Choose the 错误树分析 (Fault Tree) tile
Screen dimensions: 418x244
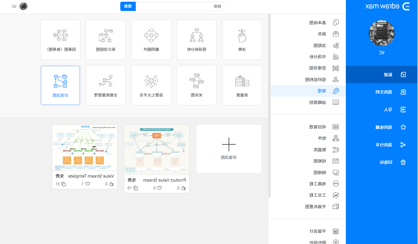(196, 40)
